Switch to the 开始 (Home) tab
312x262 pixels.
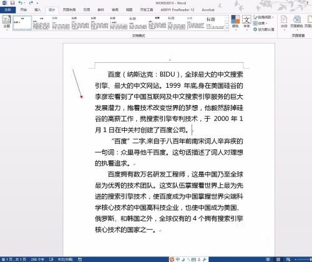pos(24,10)
